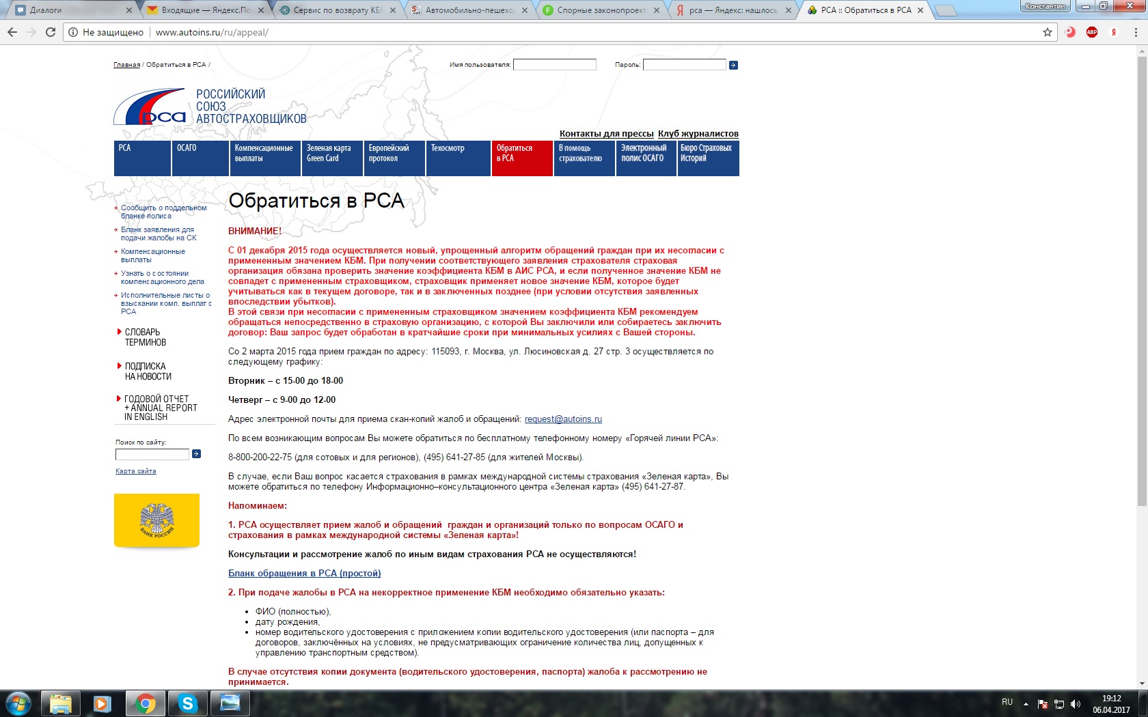Click the Имя пользователя input field
1148x717 pixels.
(554, 65)
